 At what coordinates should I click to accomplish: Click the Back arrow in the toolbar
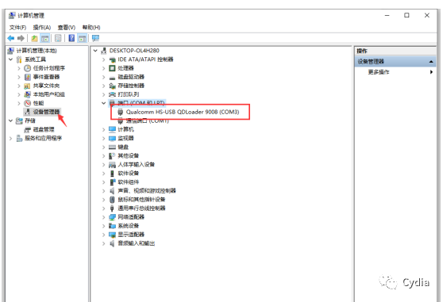11,38
